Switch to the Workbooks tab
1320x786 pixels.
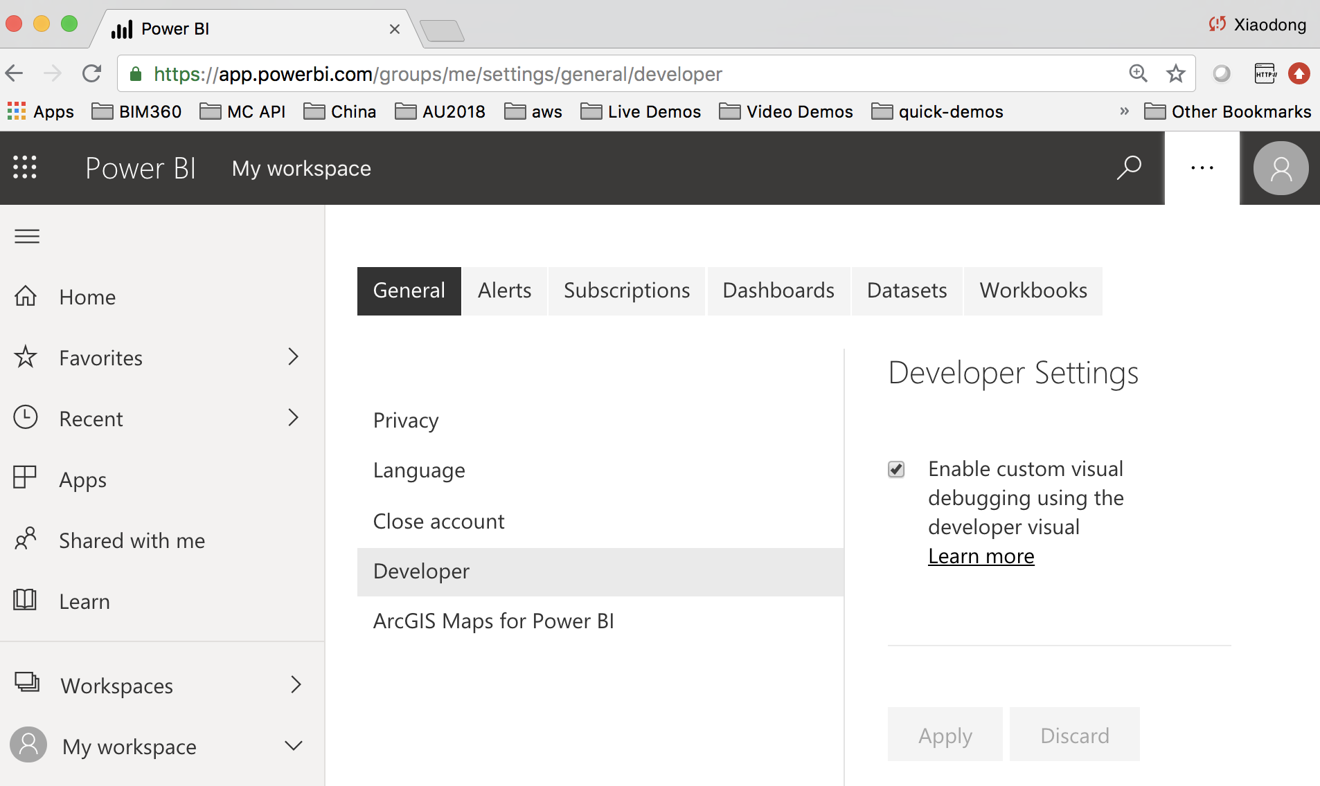pos(1033,291)
